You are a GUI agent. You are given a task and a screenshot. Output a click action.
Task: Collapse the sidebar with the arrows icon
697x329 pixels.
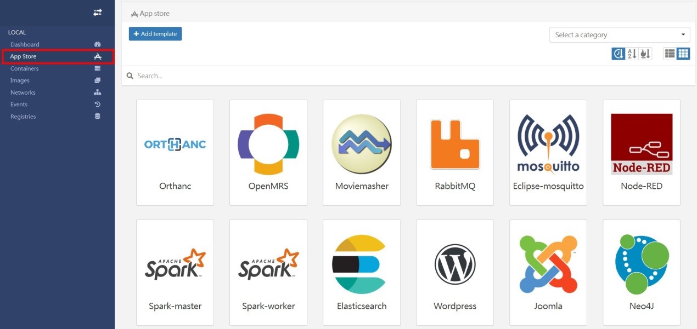tap(97, 12)
